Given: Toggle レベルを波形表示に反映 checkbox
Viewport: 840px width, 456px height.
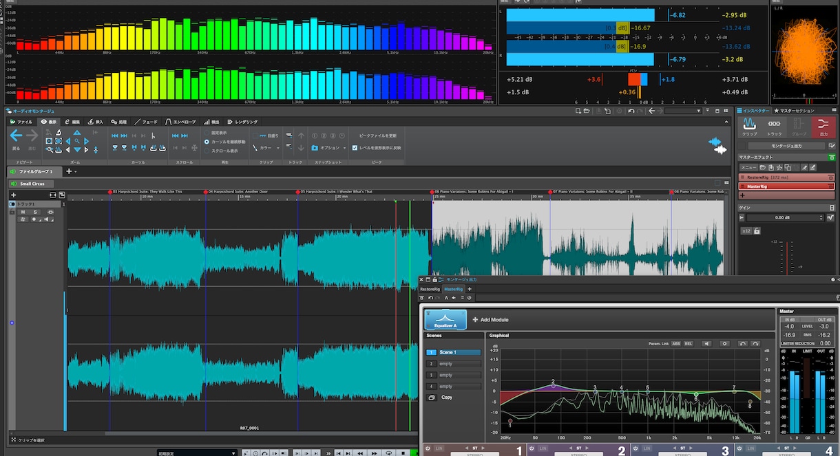Looking at the screenshot, I should pyautogui.click(x=355, y=148).
